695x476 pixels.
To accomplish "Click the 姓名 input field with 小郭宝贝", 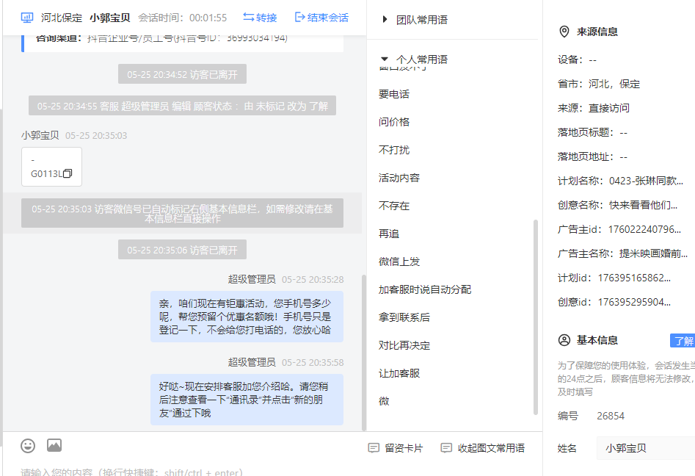I will pyautogui.click(x=645, y=448).
